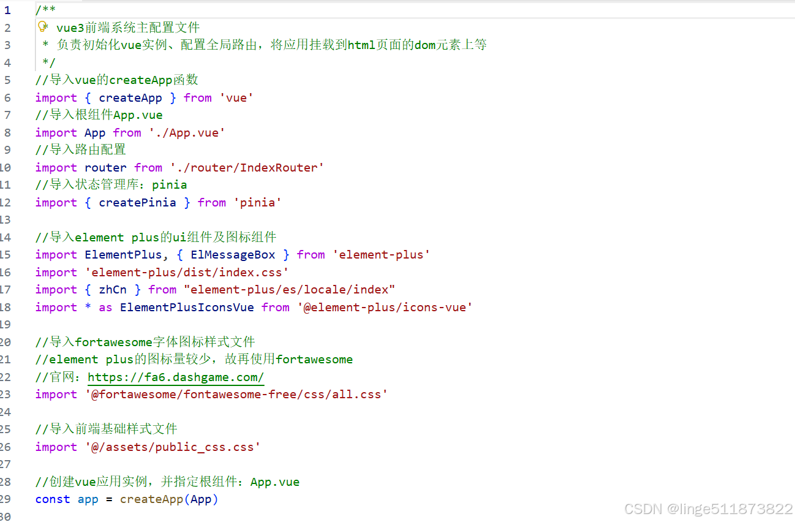Screen dimensions: 795x522
Task: Click comment '//导入vue的createApp函数'
Action: pyautogui.click(x=117, y=80)
